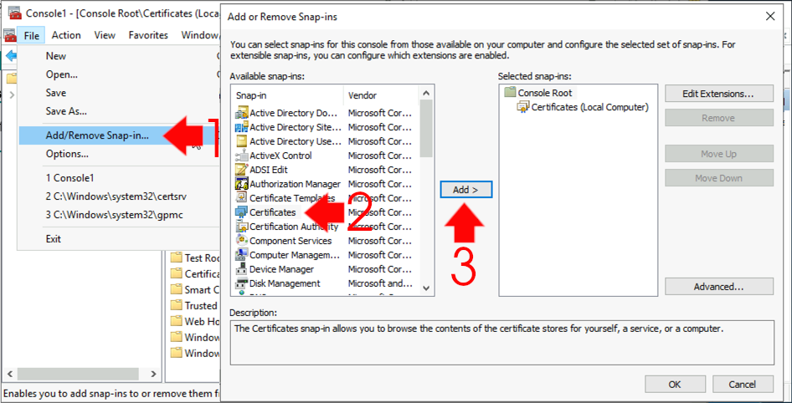
Task: Select the Component Services row text
Action: pos(291,241)
